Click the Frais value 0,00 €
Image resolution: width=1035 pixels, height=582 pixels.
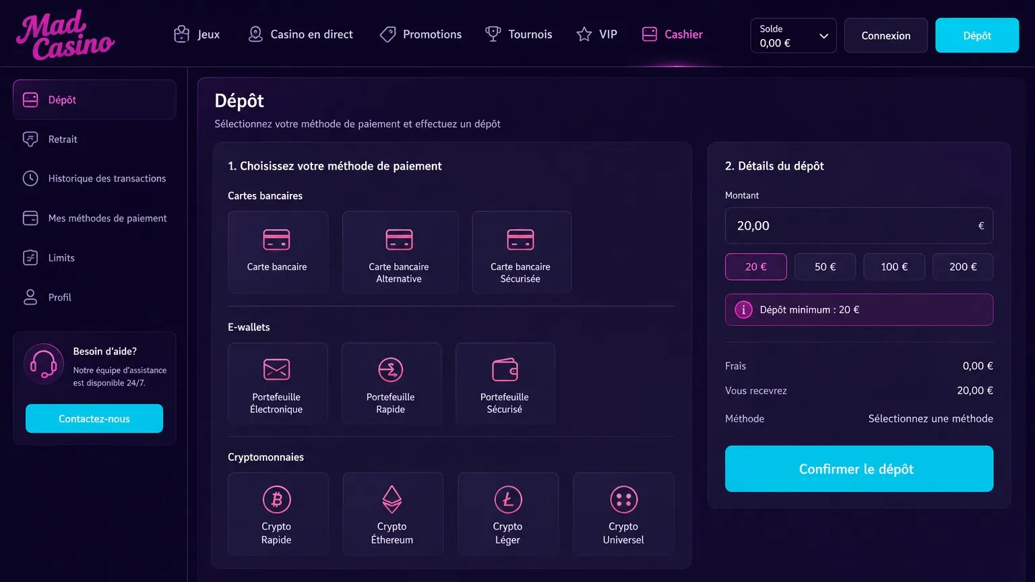coord(978,366)
